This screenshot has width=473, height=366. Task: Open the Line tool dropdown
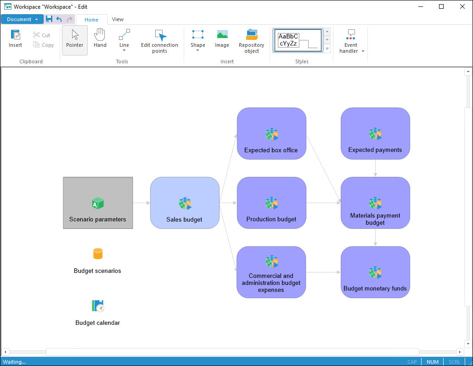[x=124, y=50]
